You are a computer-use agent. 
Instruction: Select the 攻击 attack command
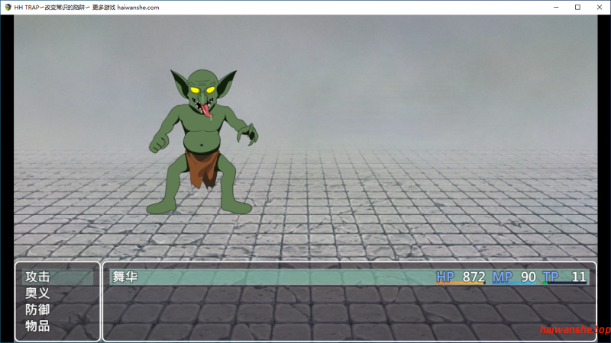[x=37, y=277]
